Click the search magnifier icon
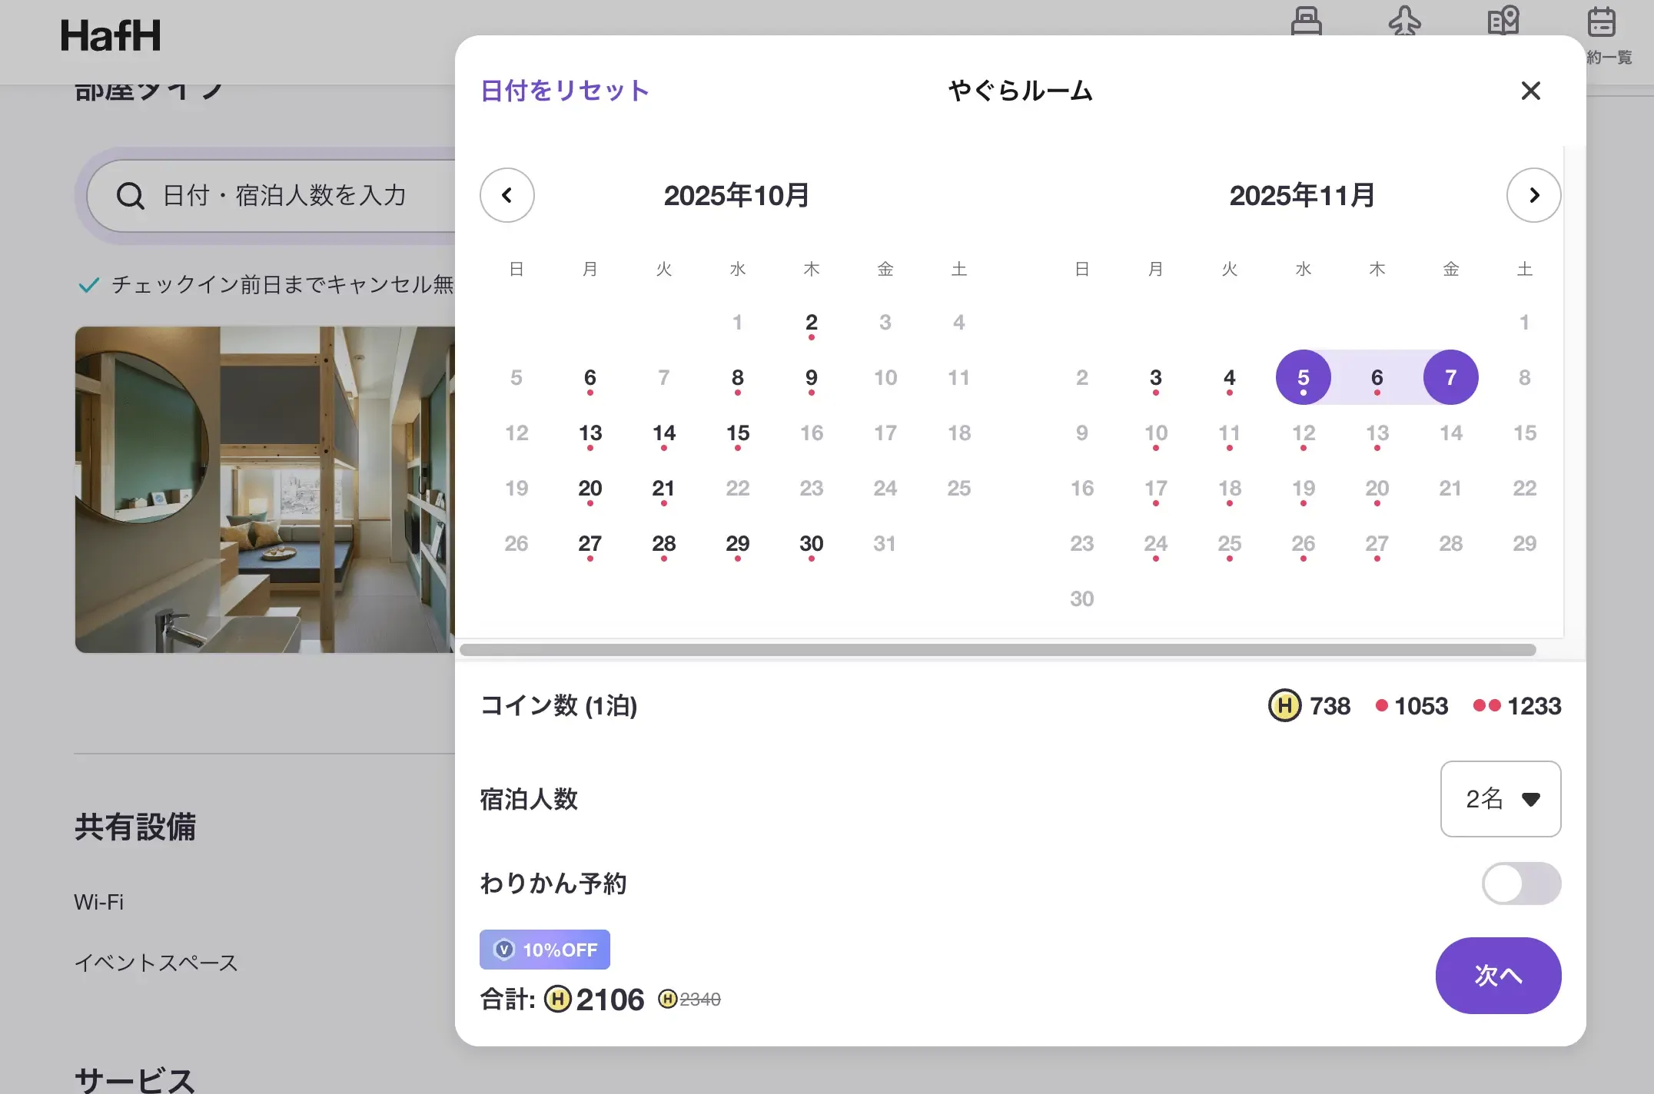 coord(130,196)
